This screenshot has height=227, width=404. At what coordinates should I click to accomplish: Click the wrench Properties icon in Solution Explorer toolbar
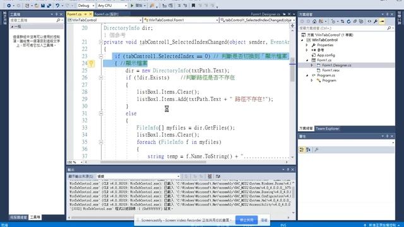pyautogui.click(x=376, y=21)
